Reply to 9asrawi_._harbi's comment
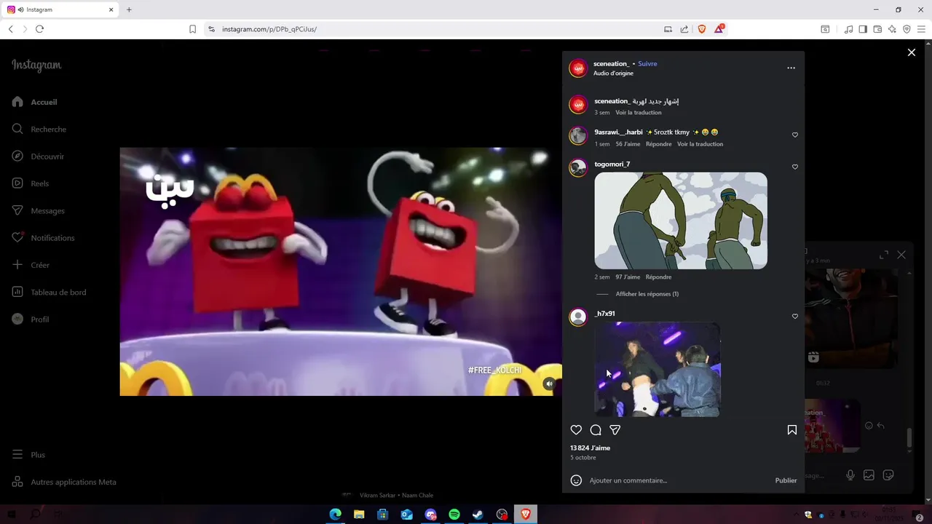The height and width of the screenshot is (524, 932). (658, 144)
